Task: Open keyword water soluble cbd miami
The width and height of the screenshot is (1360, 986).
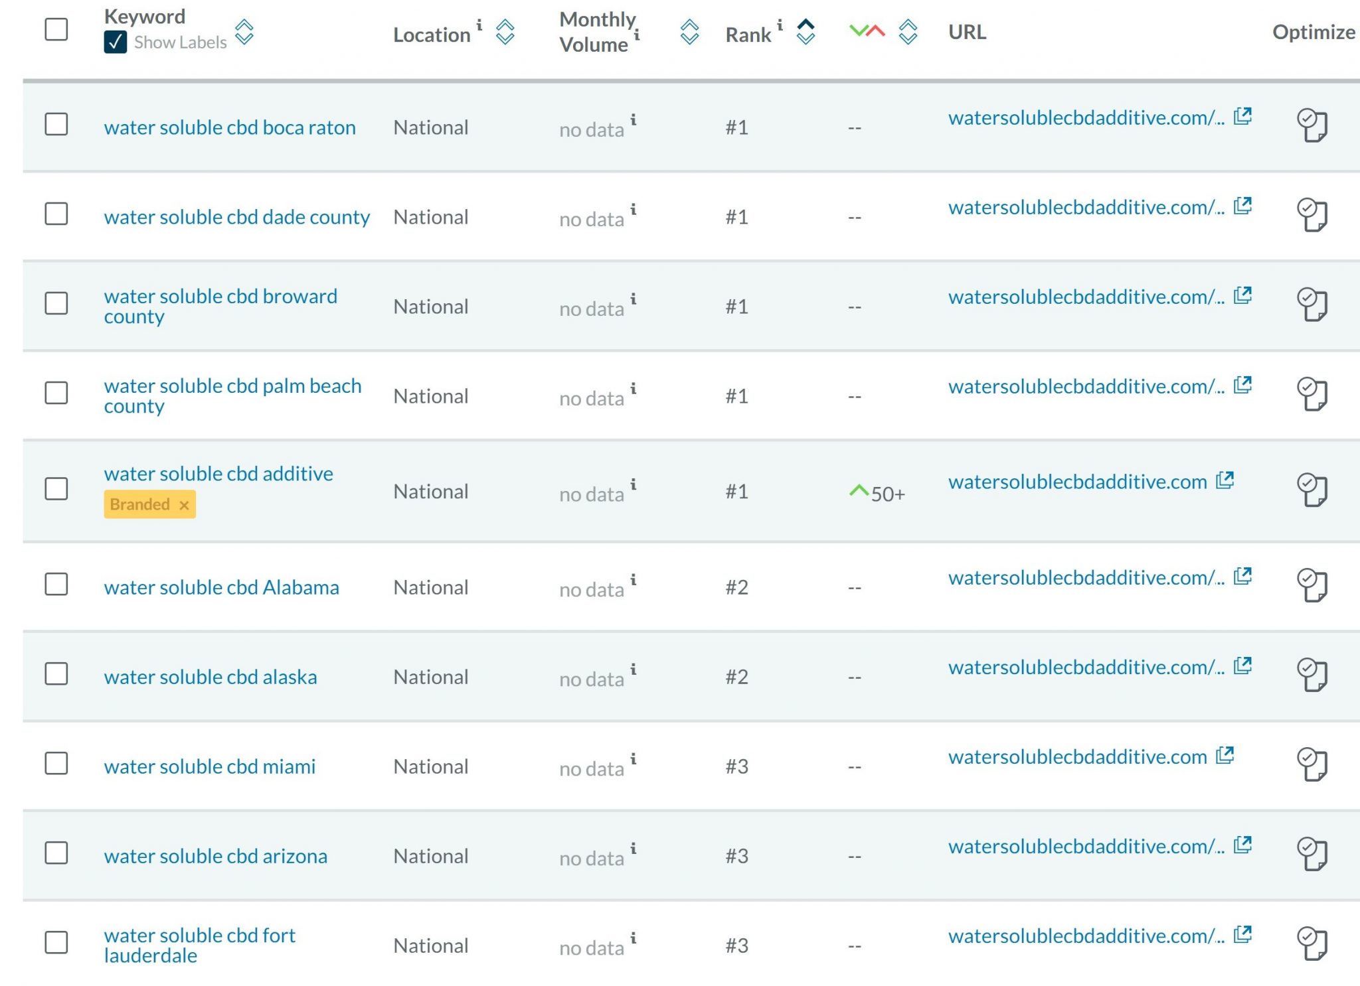Action: (210, 766)
